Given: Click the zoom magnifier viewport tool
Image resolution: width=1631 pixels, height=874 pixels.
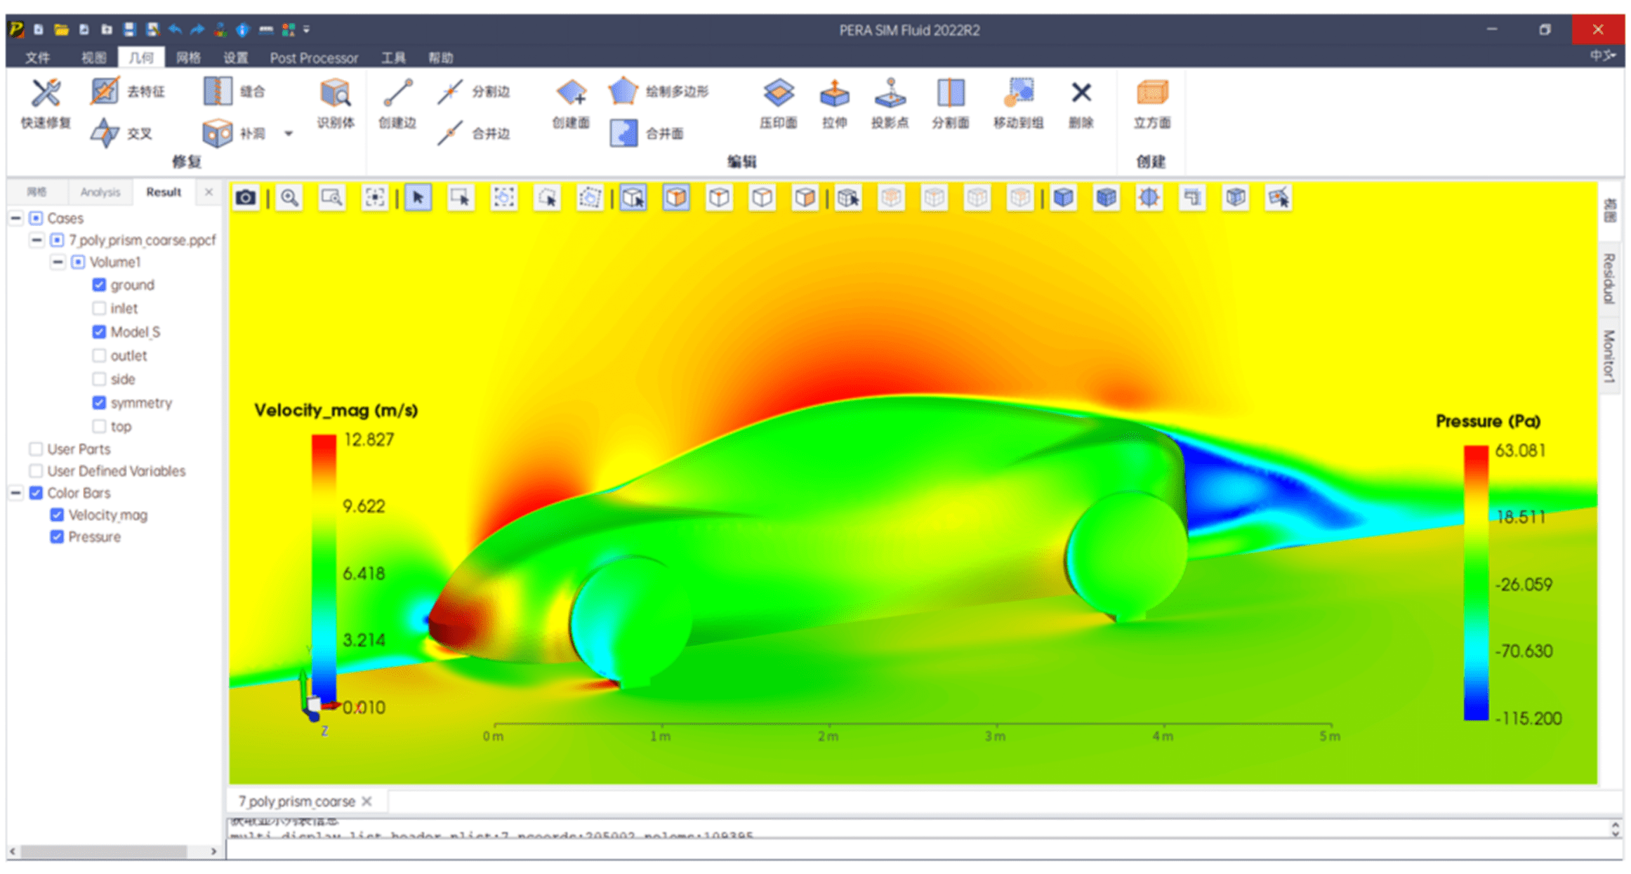Looking at the screenshot, I should coord(289,198).
